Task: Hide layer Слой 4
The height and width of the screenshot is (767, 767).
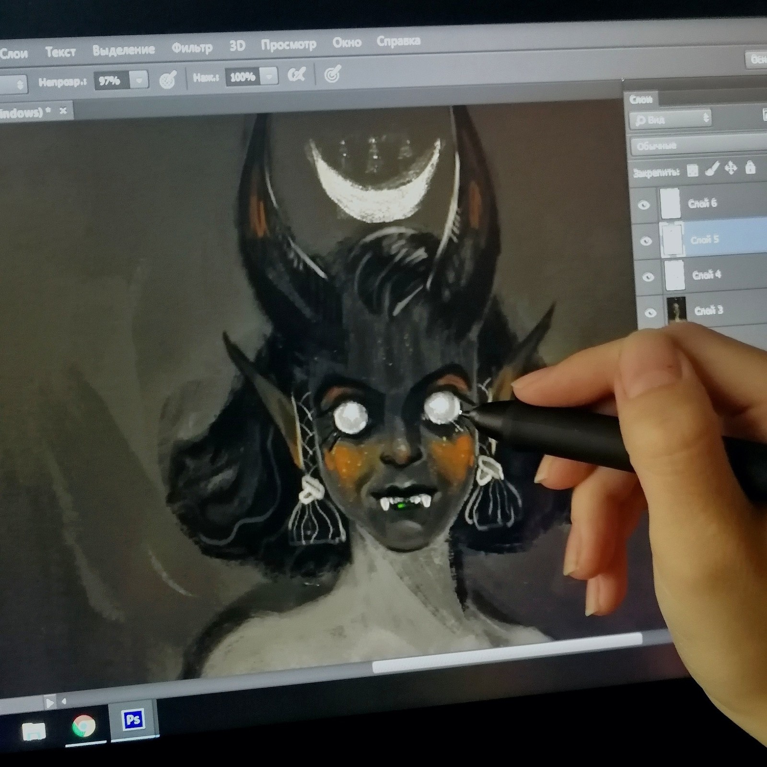Action: (648, 277)
